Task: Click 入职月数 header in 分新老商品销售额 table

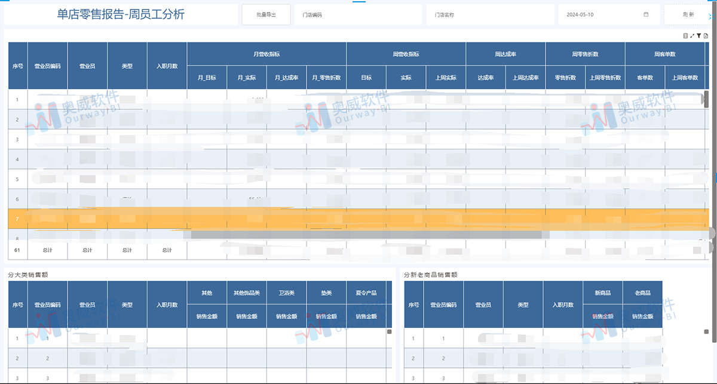Action: pos(563,305)
